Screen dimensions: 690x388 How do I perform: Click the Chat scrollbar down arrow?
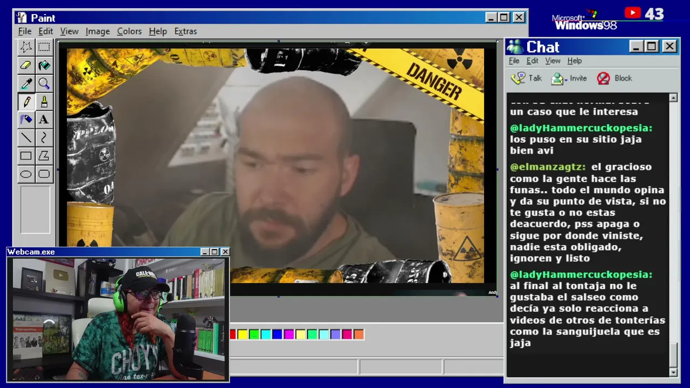click(x=673, y=372)
